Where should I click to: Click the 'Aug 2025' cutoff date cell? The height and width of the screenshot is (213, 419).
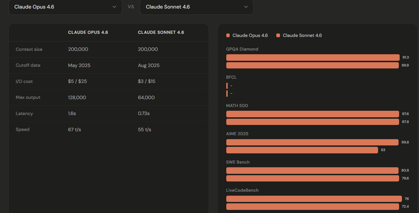pyautogui.click(x=149, y=65)
